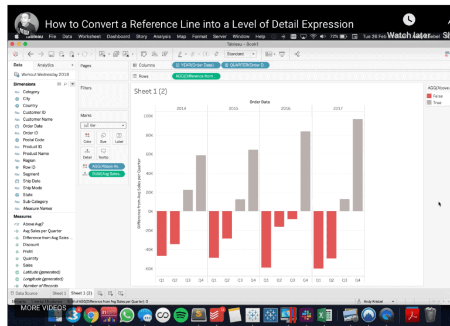Click the undo back arrow in toolbar
The image size is (450, 326).
click(x=30, y=54)
